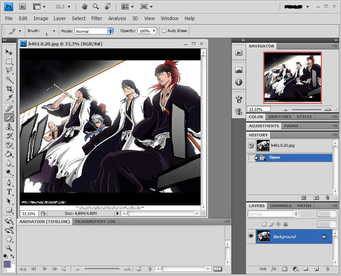
Task: Set history brush source at the Open state
Action: [x=251, y=158]
